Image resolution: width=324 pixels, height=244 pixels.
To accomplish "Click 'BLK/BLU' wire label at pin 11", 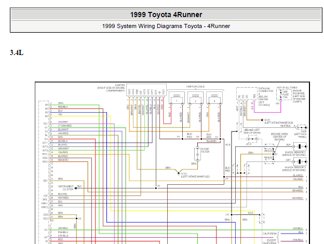I will pos(63,141).
